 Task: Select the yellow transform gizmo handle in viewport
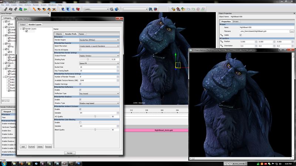coord(178,65)
